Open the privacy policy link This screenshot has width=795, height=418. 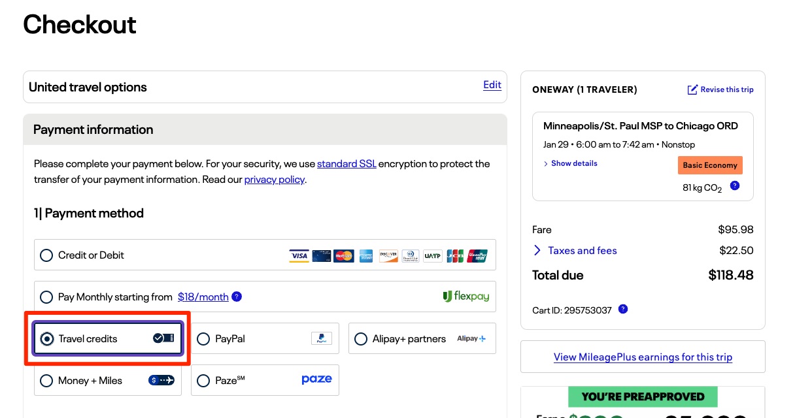pos(274,180)
